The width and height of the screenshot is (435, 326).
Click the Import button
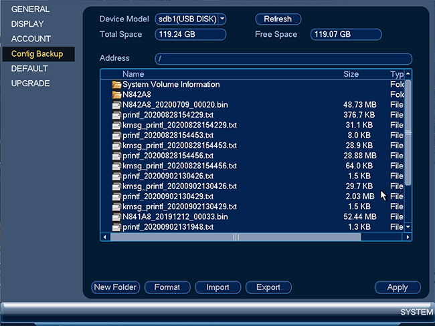coord(217,287)
